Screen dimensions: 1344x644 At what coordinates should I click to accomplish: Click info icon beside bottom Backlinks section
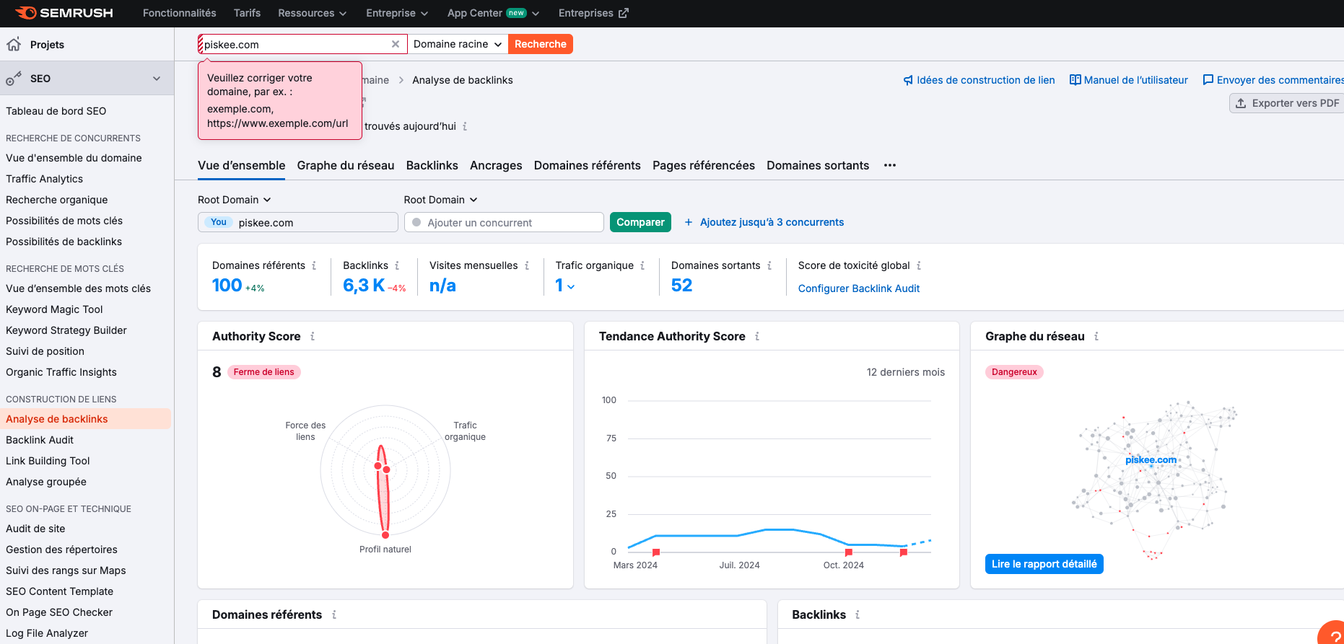858,614
